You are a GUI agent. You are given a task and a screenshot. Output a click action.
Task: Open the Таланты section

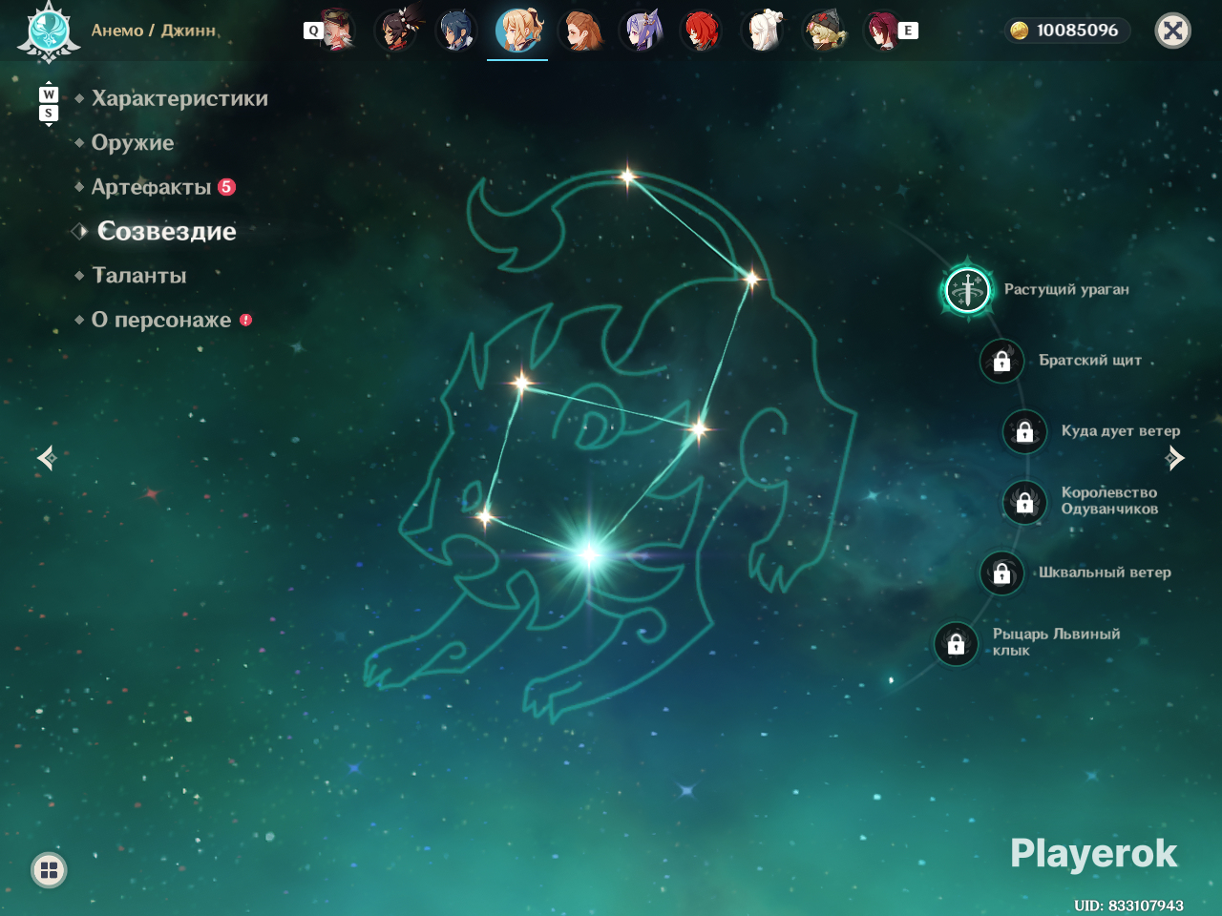point(139,276)
